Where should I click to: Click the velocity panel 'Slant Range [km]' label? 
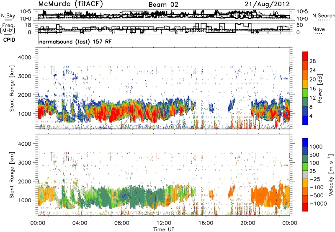[x=12, y=175]
